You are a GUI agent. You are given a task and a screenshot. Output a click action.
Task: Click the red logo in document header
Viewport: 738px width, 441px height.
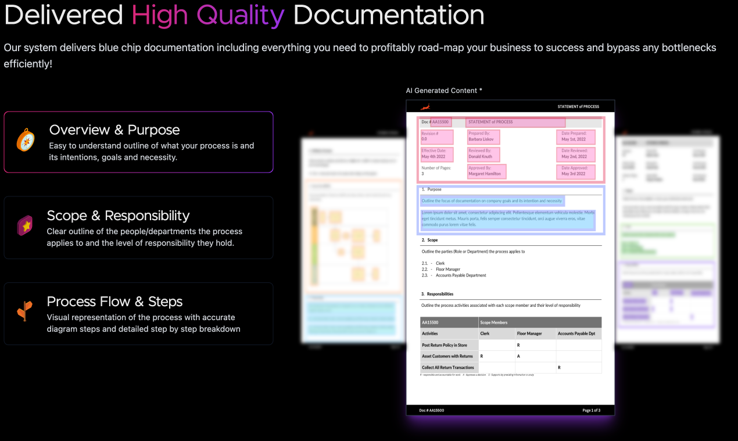425,107
